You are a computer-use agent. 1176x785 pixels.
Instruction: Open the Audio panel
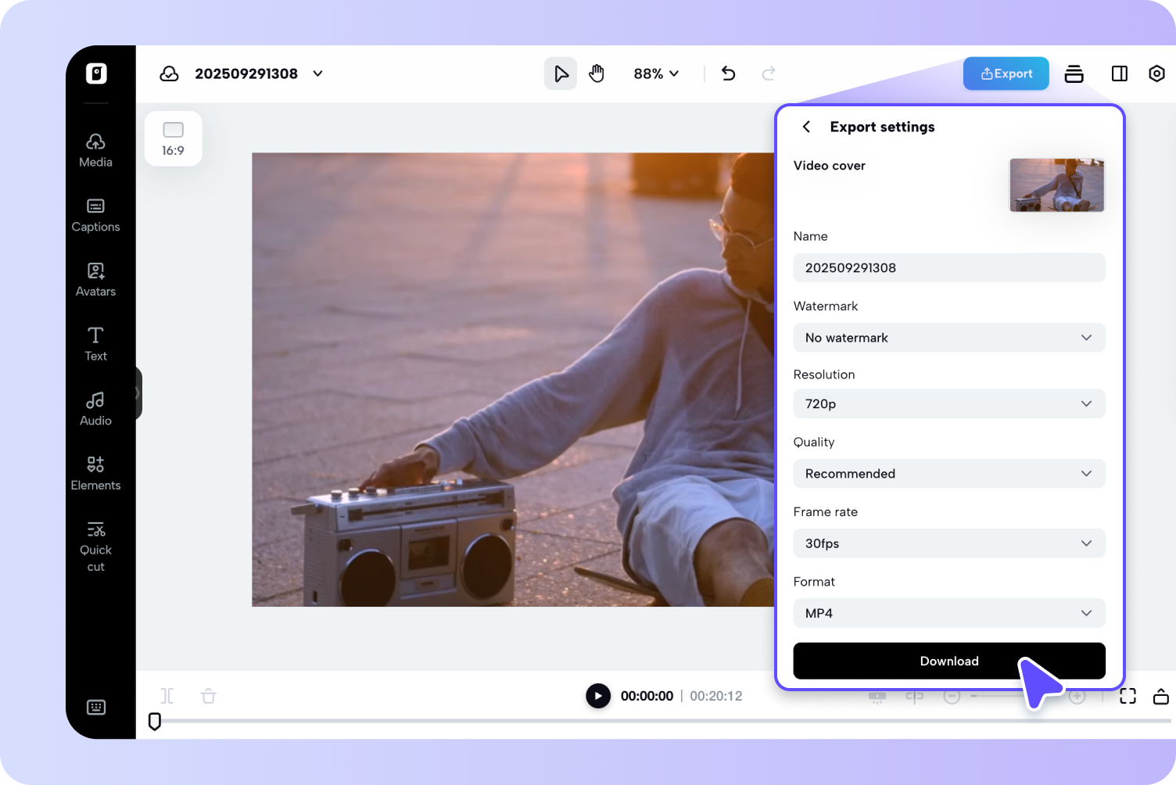pyautogui.click(x=95, y=410)
